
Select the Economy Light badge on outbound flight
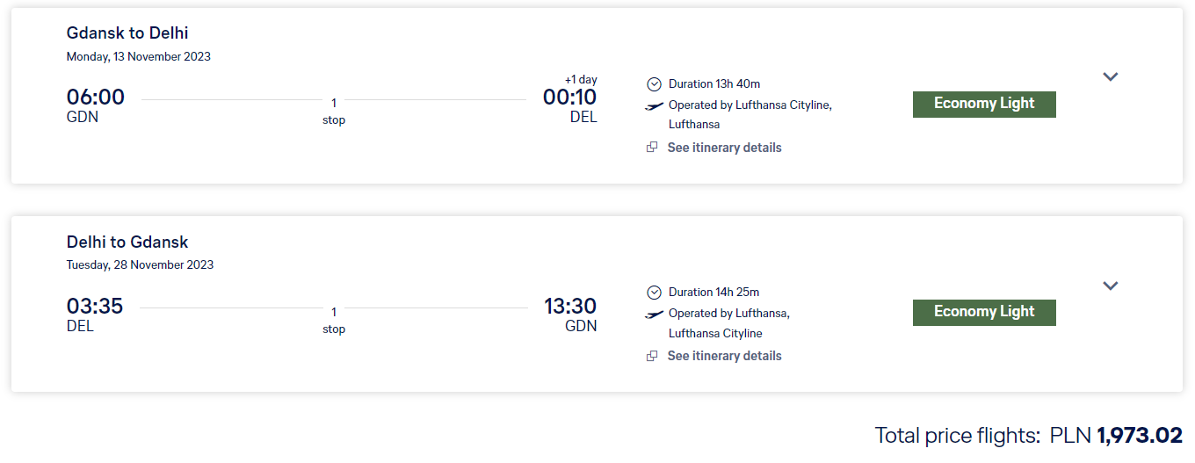pos(984,104)
